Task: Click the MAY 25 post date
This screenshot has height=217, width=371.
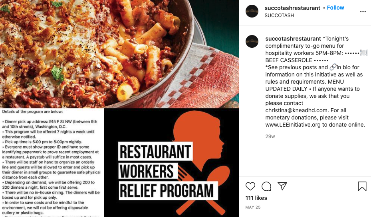Action: [x=253, y=207]
